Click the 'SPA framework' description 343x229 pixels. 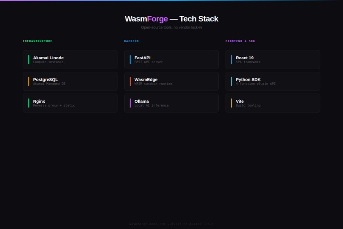(x=248, y=62)
